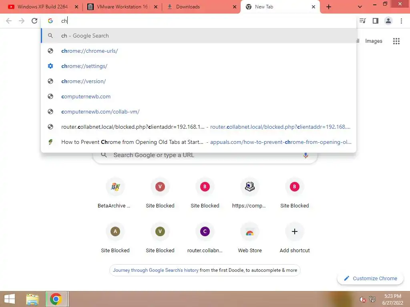Open the olive V Site Blocked shortcut
Image resolution: width=410 pixels, height=307 pixels.
coord(160,238)
